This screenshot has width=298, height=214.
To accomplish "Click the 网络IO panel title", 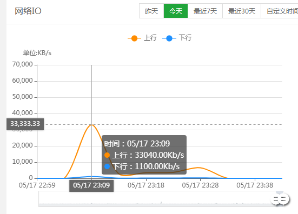I will (x=28, y=11).
